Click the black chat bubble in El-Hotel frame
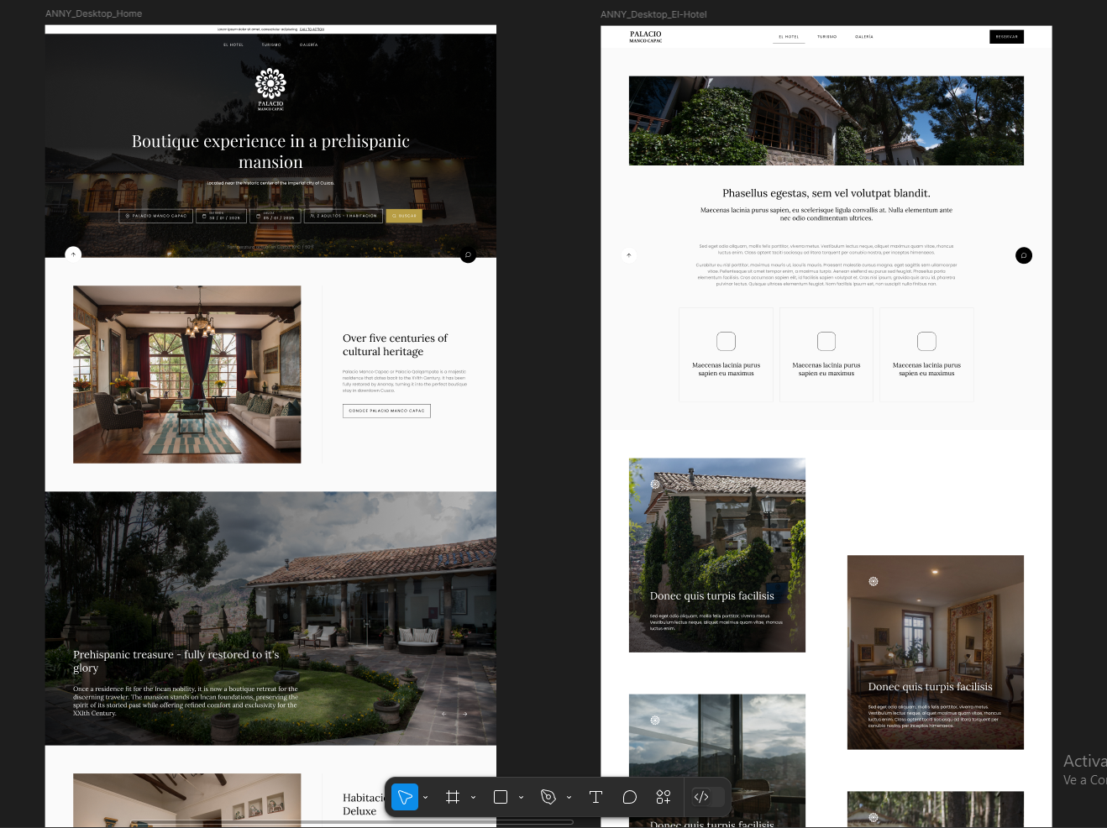This screenshot has width=1107, height=828. click(x=1023, y=255)
